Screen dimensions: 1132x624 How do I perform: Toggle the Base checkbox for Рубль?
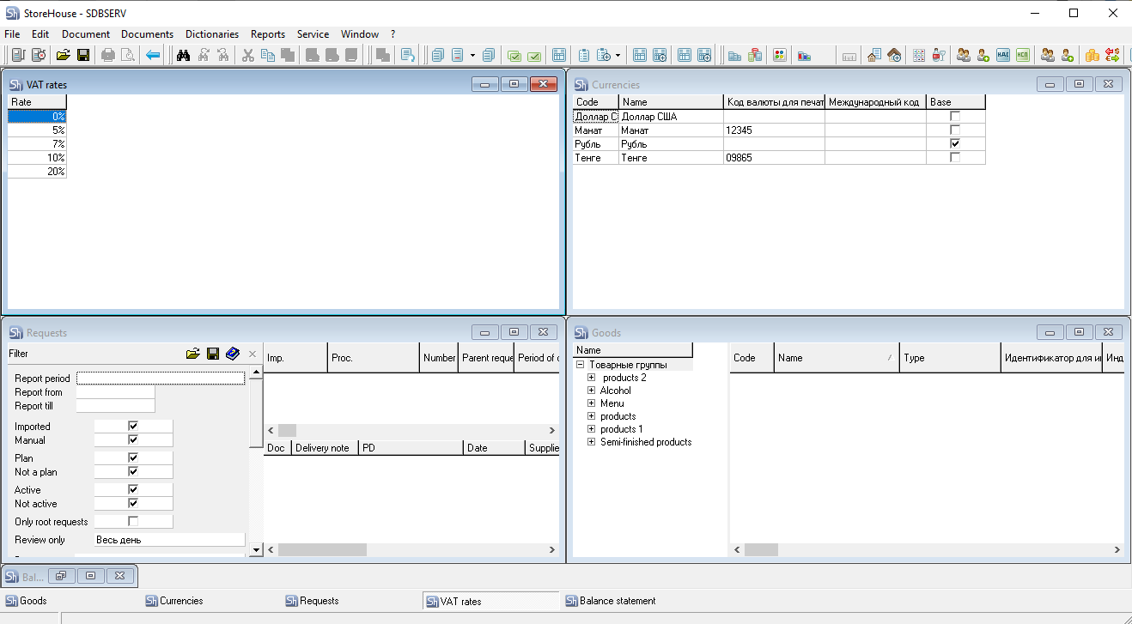(x=955, y=144)
